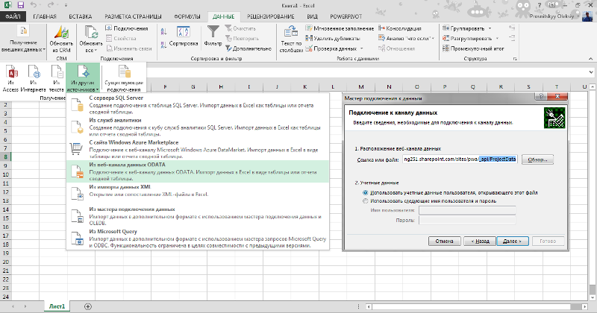Select row 8 header
Image resolution: width=597 pixels, height=313 pixels.
(x=5, y=156)
